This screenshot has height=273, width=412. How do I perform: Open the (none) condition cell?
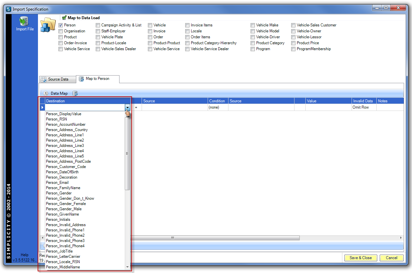(x=218, y=107)
